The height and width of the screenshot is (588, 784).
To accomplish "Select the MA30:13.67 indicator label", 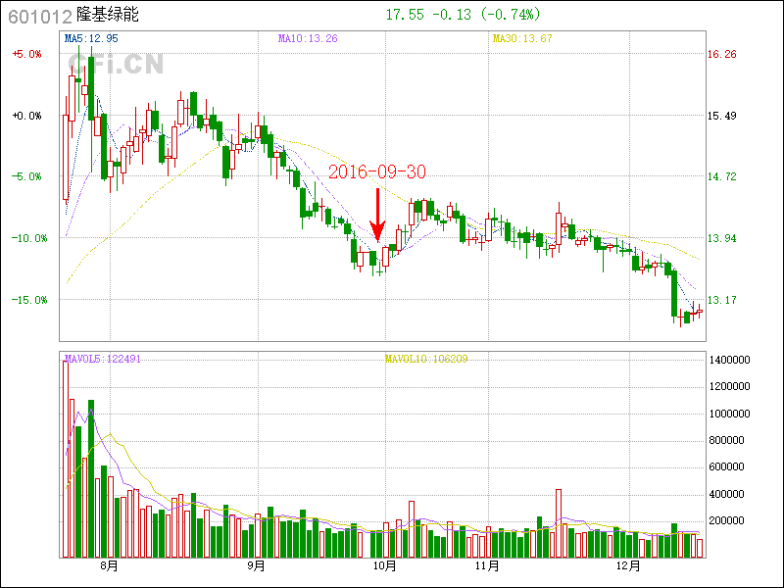I will (x=521, y=38).
